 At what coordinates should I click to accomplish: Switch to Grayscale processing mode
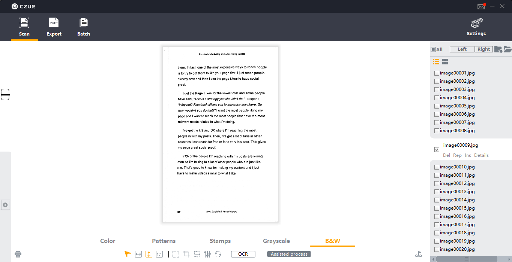point(276,241)
